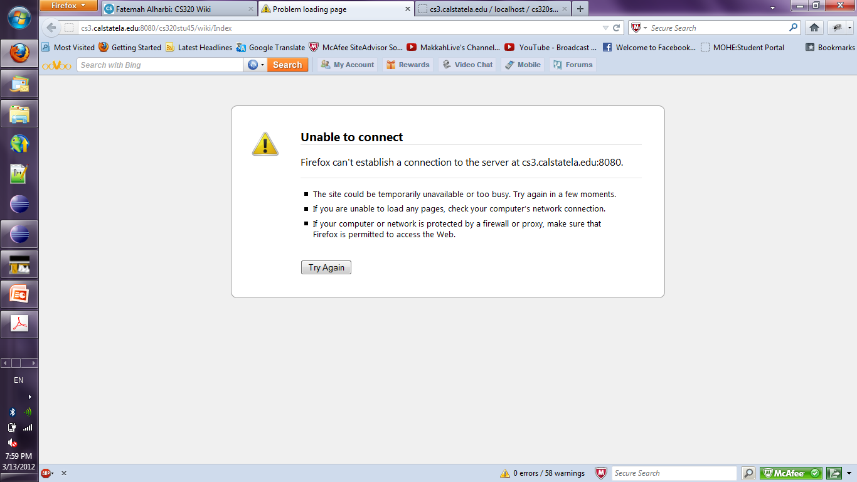The width and height of the screenshot is (857, 482).
Task: Toggle the muted speaker volume icon
Action: tap(12, 442)
